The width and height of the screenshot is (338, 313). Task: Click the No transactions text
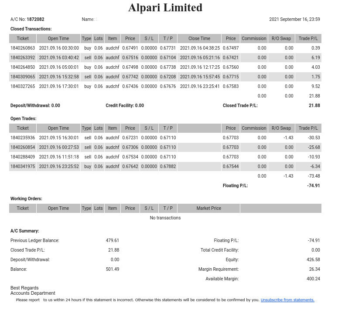click(165, 218)
